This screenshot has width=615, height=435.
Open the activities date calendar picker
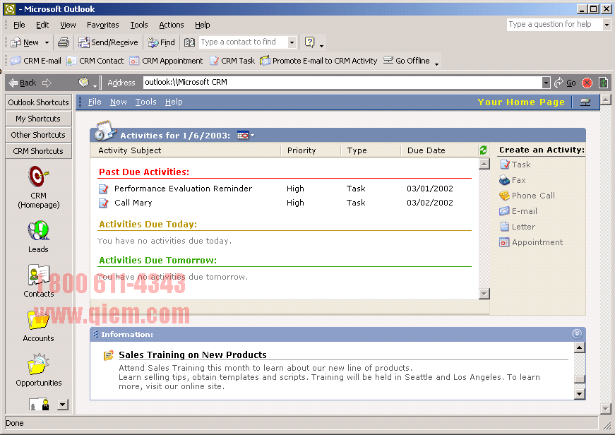246,136
